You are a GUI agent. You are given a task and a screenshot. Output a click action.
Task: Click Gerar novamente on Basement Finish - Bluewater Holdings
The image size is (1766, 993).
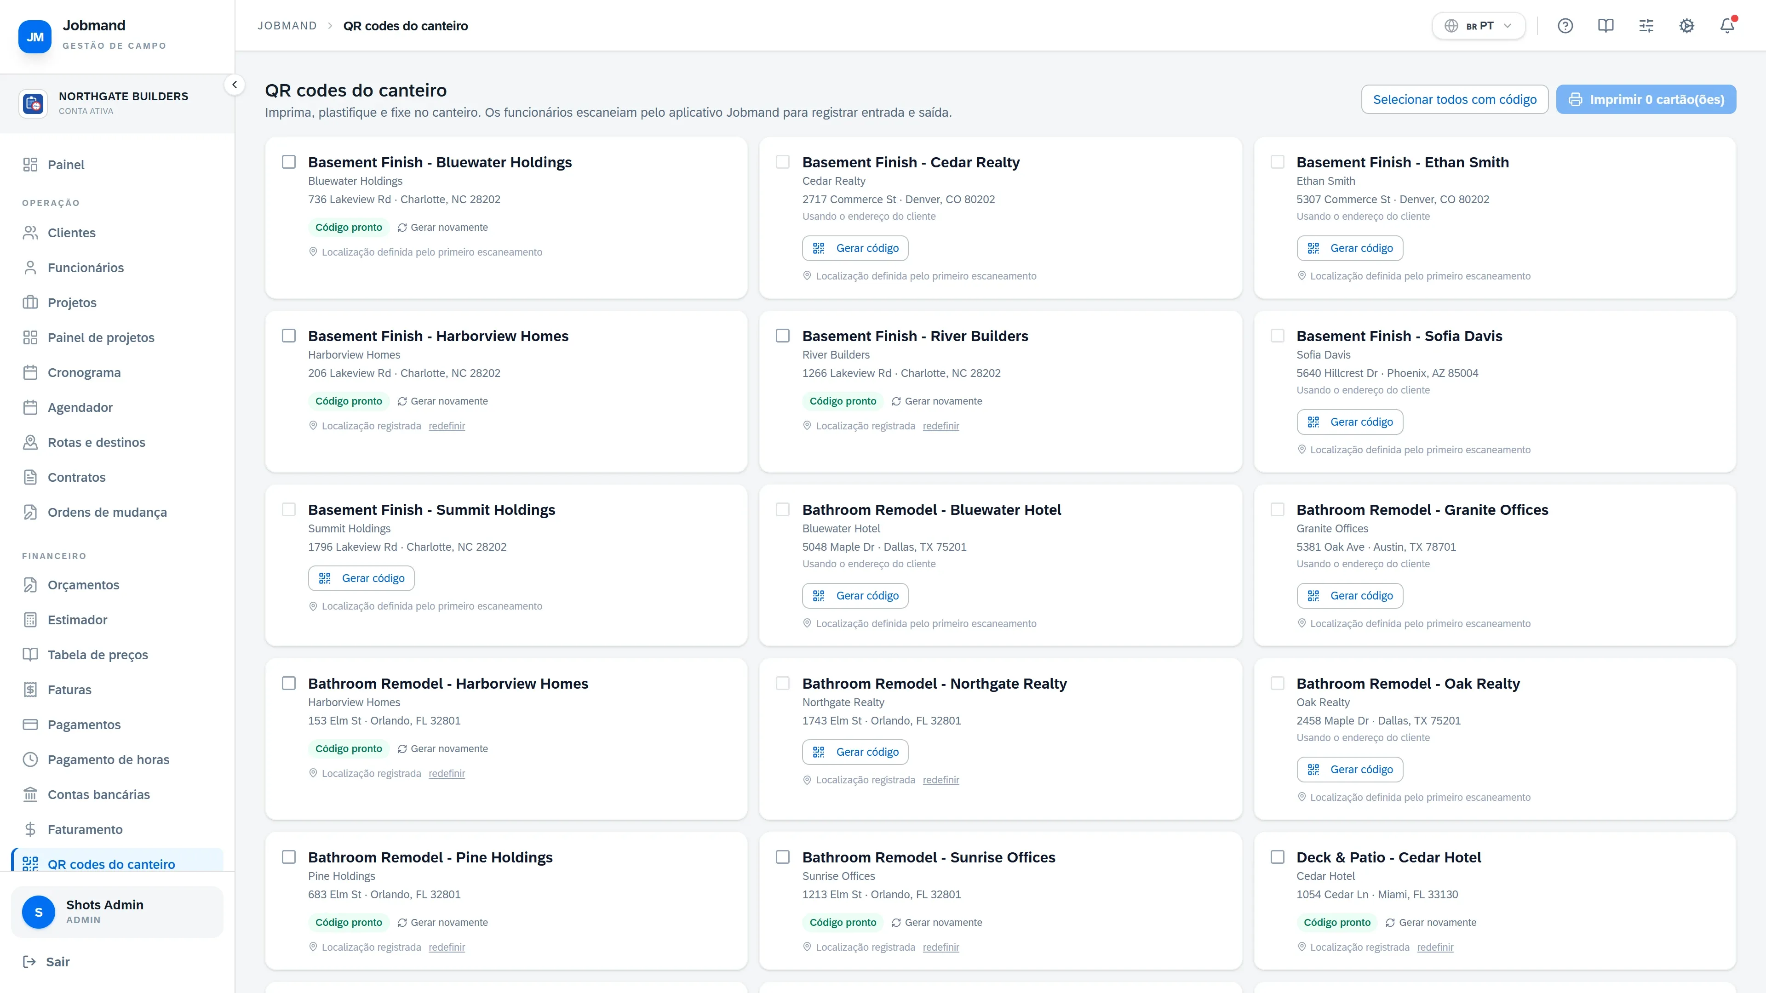click(443, 228)
